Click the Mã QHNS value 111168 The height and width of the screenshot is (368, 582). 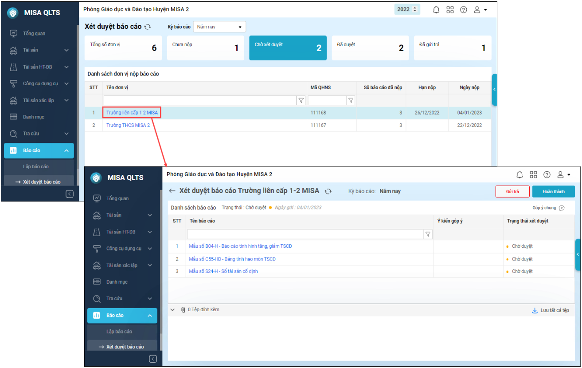tap(318, 113)
